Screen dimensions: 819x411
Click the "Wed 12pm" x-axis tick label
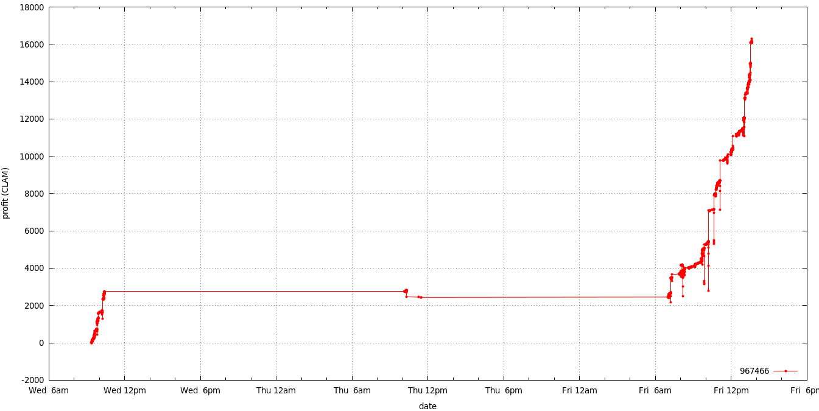[x=125, y=390]
